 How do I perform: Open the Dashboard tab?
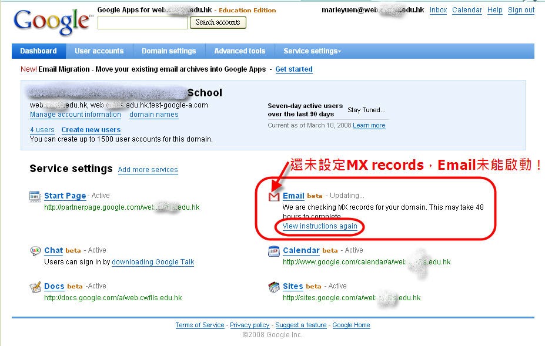[39, 51]
